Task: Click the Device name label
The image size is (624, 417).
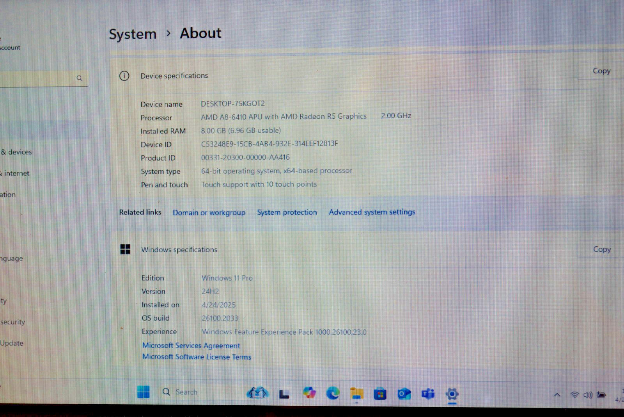Action: pos(161,104)
